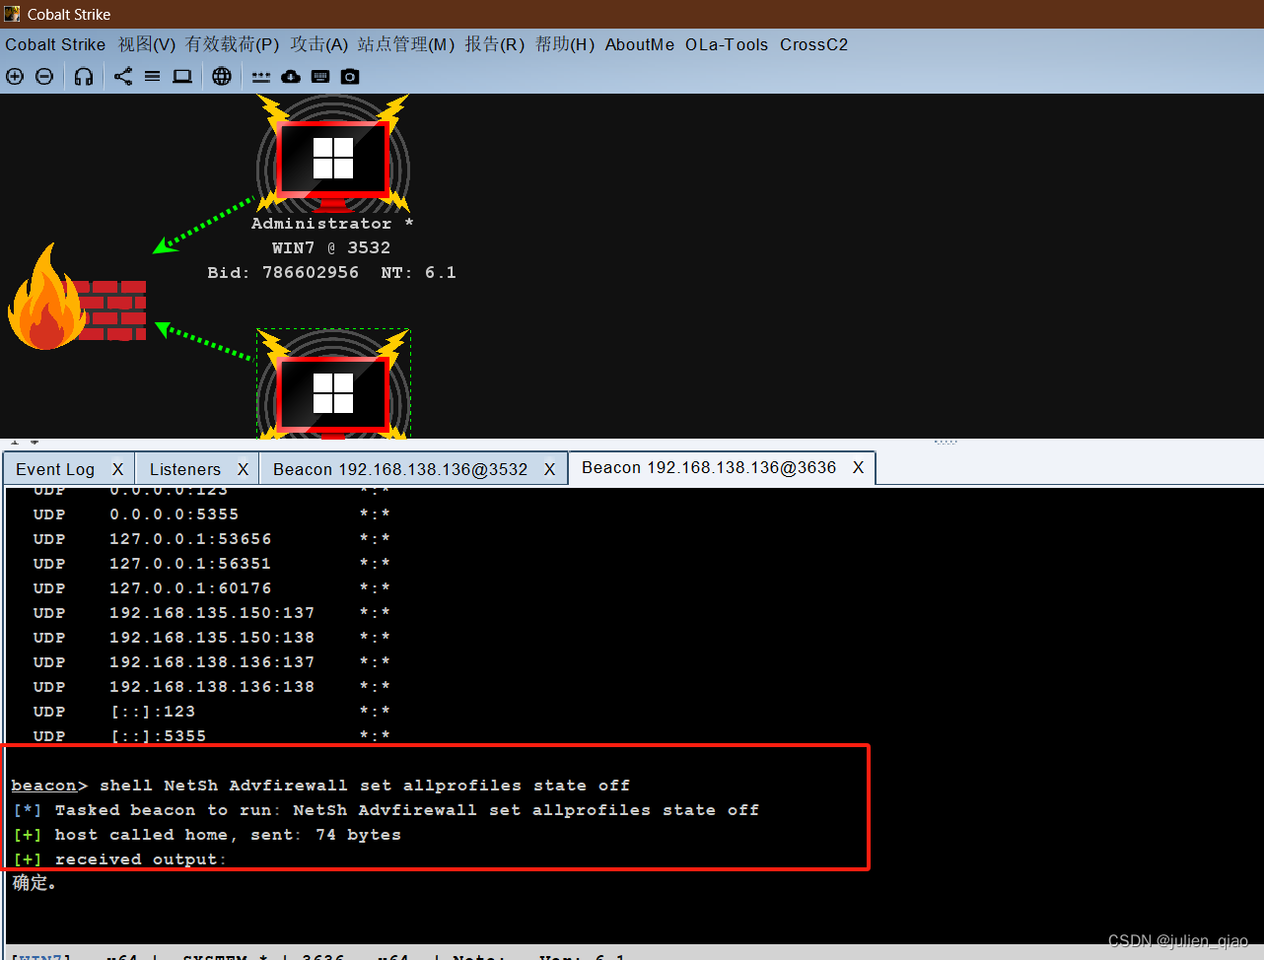Image resolution: width=1264 pixels, height=960 pixels.
Task: Open the OLa-Tools menu
Action: point(727,44)
